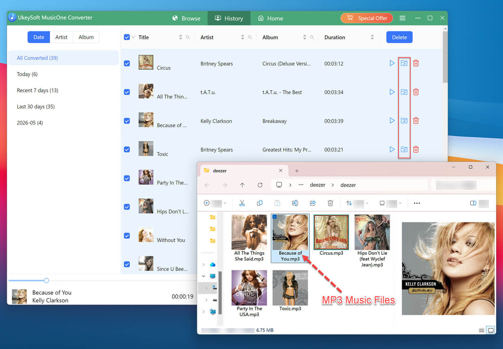This screenshot has height=349, width=503.
Task: Search by album using magnifier icon
Action: click(x=312, y=37)
